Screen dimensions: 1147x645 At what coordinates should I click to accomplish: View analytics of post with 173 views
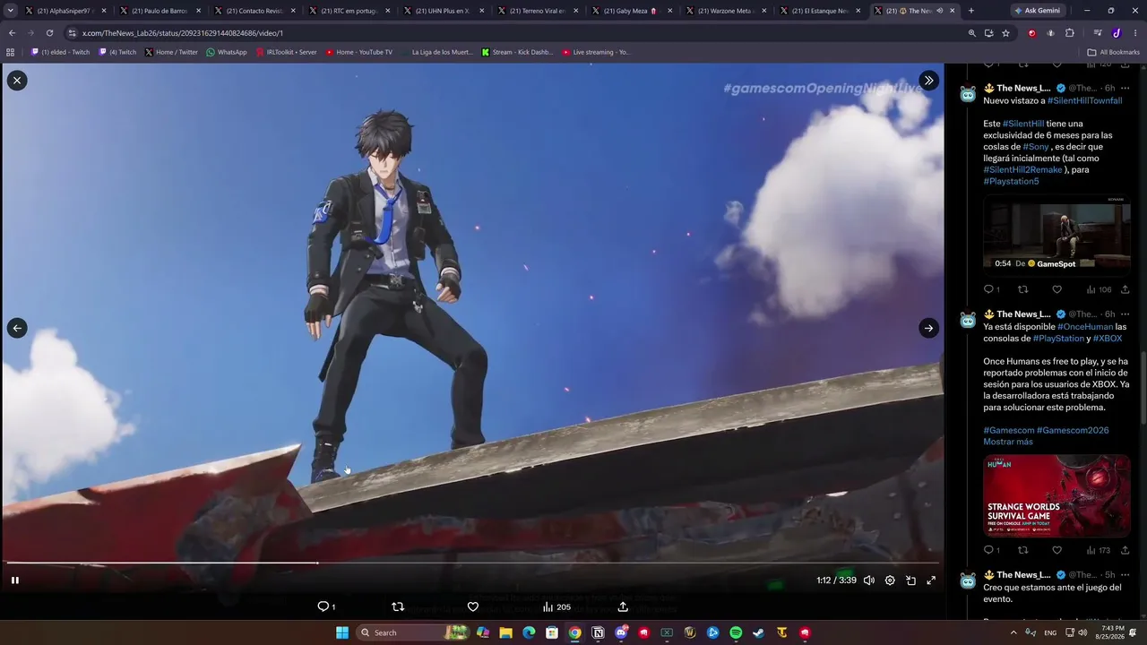pyautogui.click(x=1099, y=550)
